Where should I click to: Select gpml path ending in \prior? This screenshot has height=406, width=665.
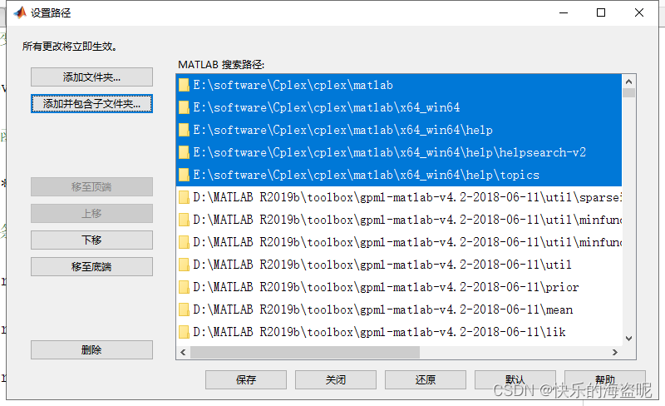coord(399,287)
